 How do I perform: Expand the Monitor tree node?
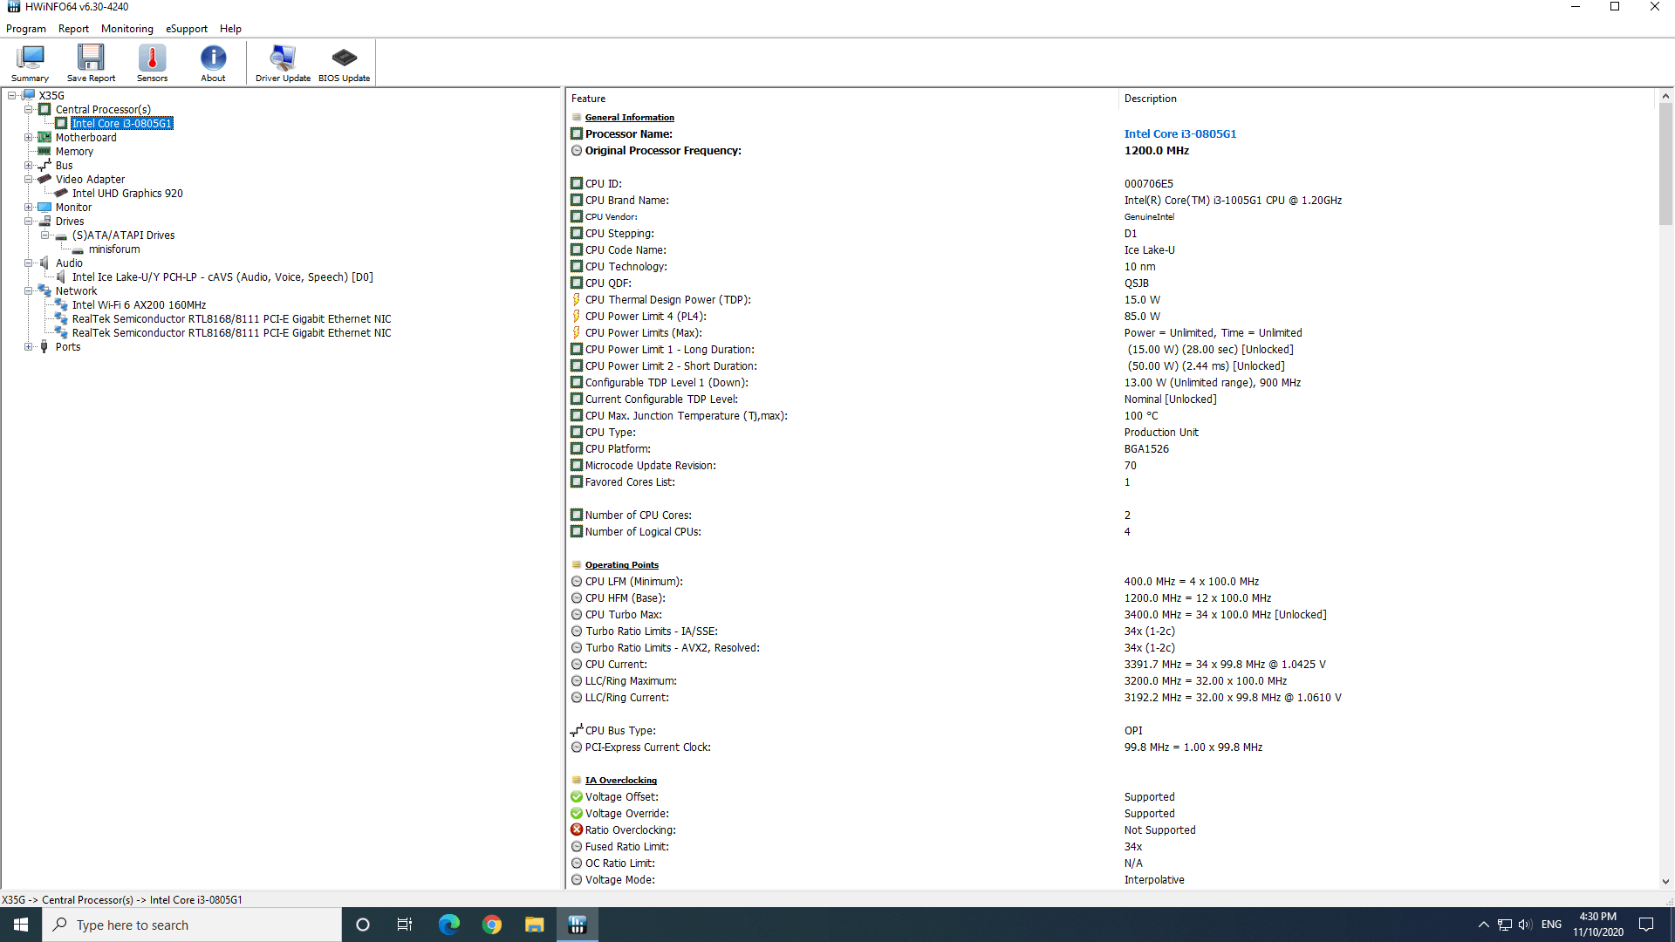tap(29, 208)
